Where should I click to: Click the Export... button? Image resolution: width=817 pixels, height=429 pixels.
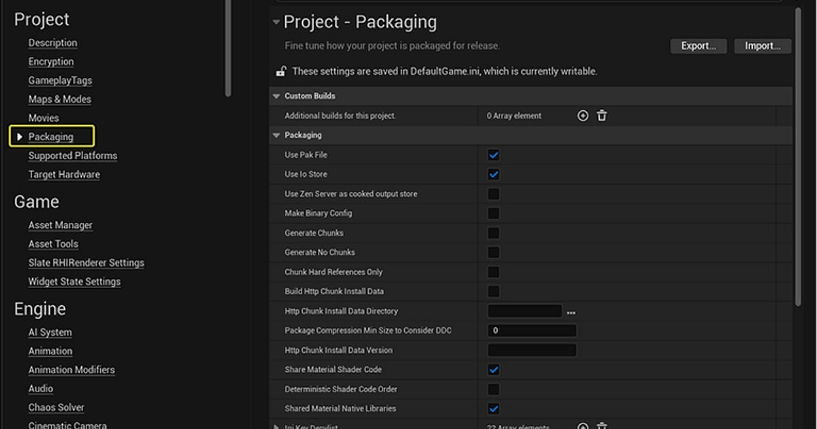[699, 46]
